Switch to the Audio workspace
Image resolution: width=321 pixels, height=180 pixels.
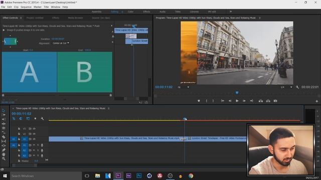click(x=163, y=11)
